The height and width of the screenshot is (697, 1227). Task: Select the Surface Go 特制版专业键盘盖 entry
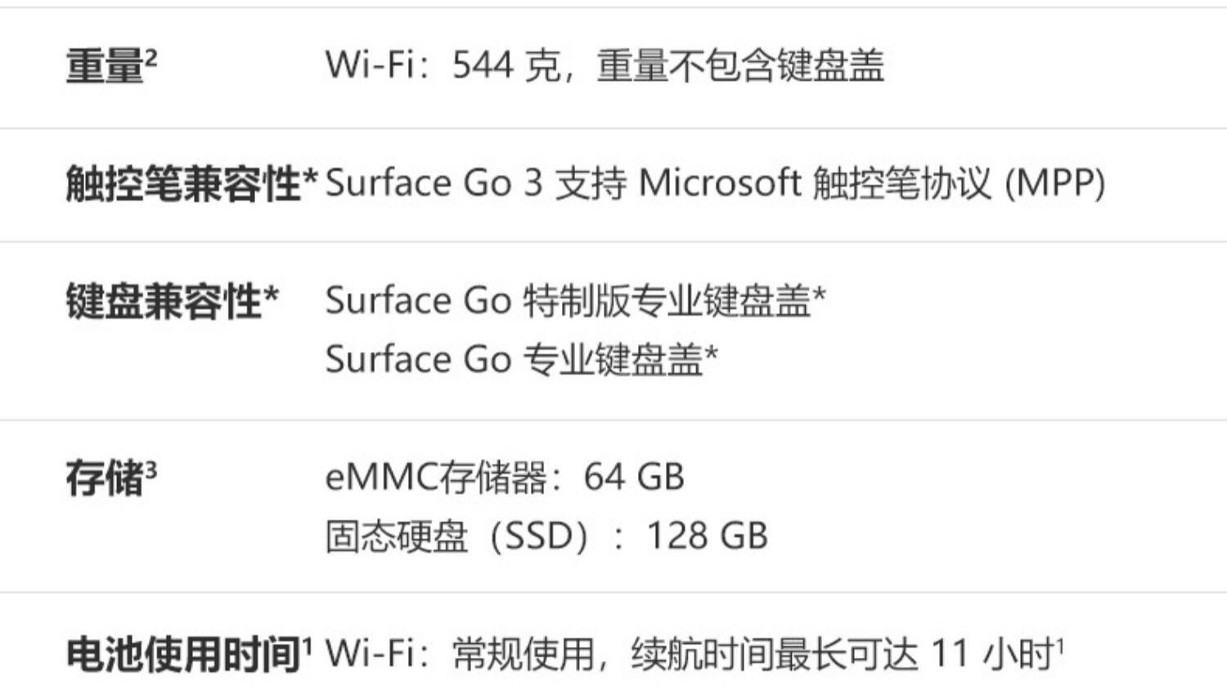568,301
